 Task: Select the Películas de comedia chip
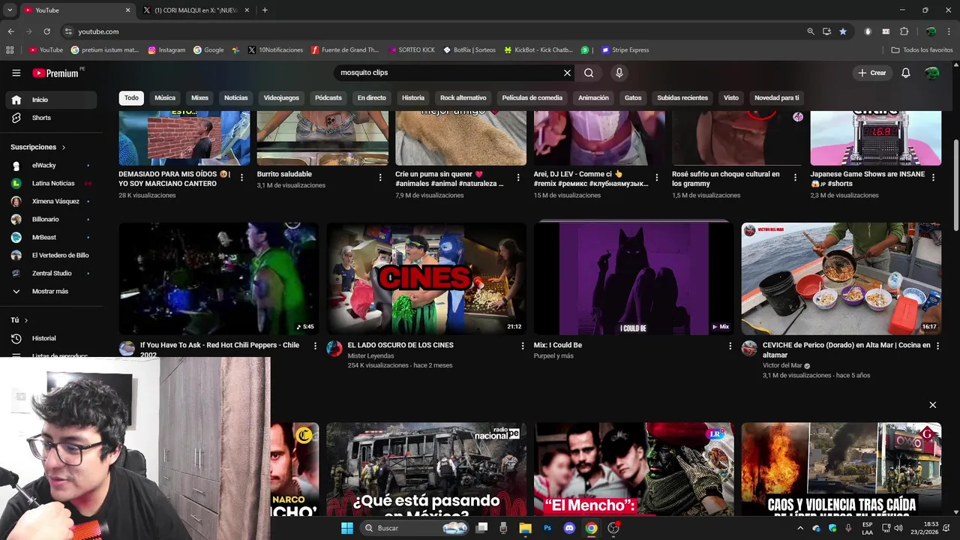532,97
